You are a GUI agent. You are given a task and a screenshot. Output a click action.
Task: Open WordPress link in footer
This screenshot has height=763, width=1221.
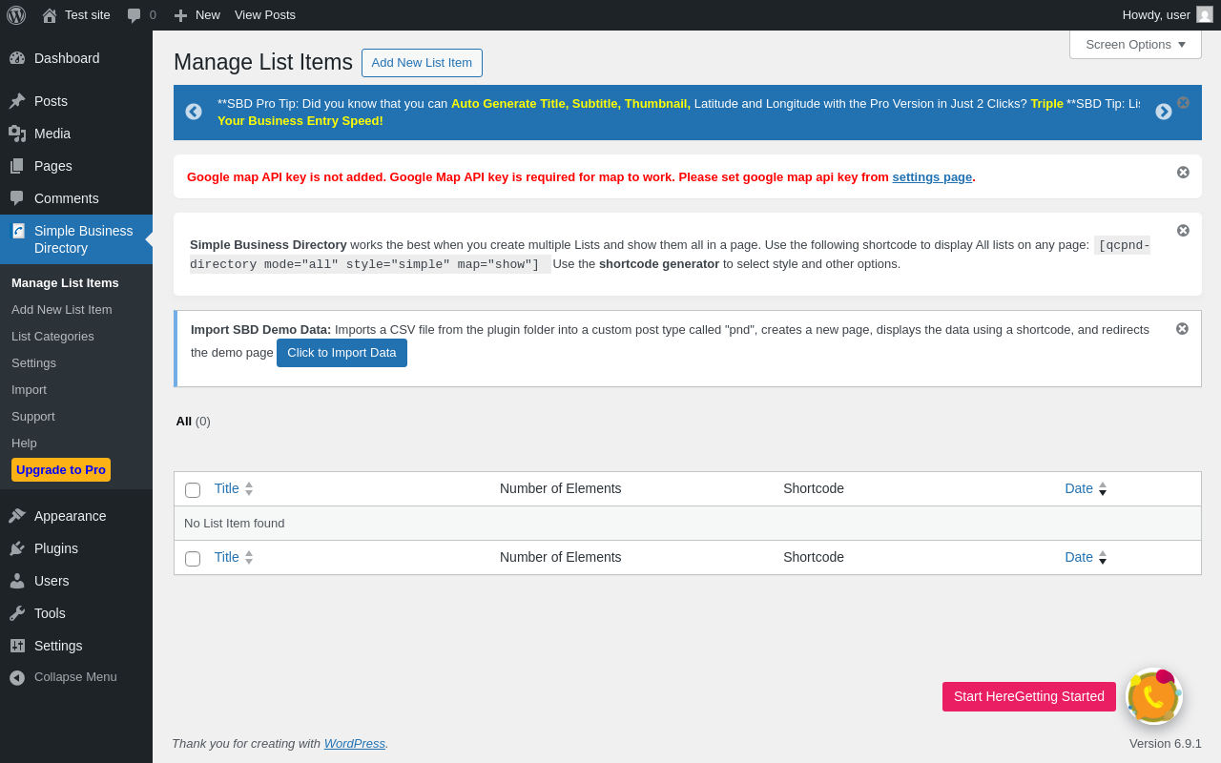(355, 743)
